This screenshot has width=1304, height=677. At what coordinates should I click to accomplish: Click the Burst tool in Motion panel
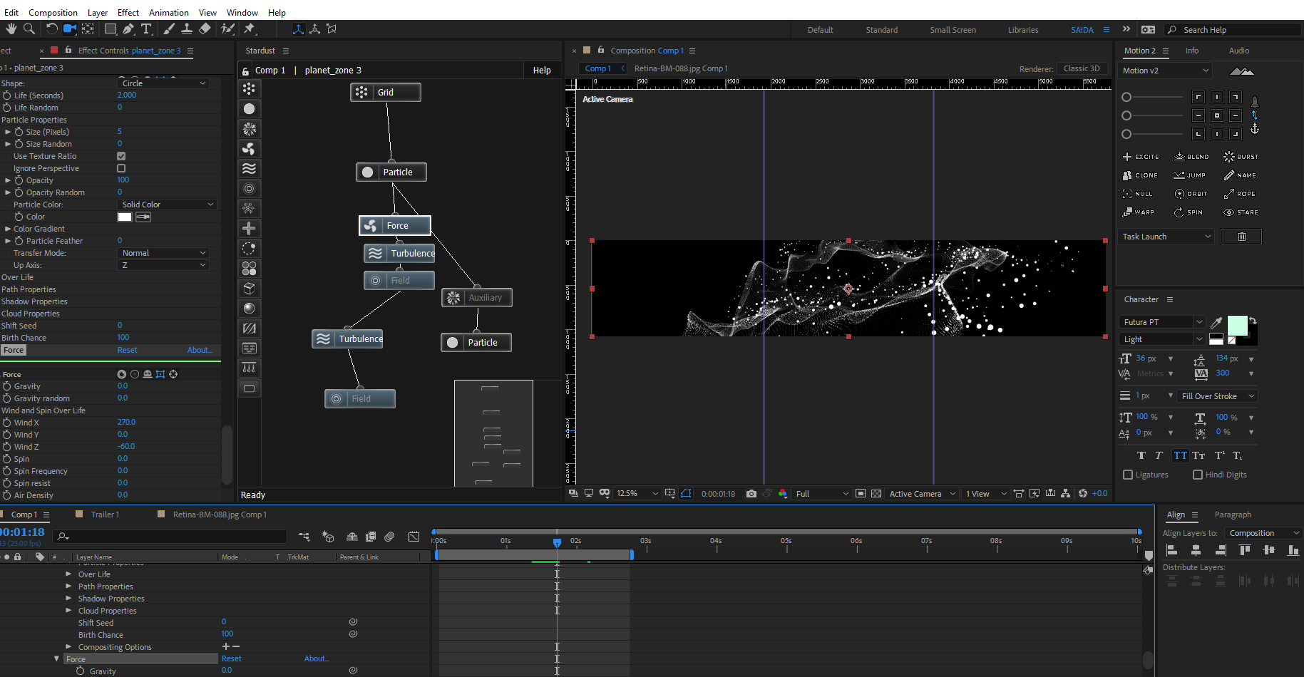point(1241,157)
